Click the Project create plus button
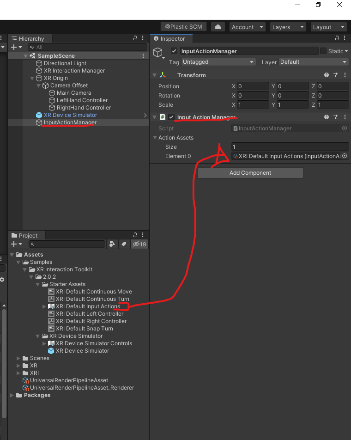This screenshot has height=440, width=351. 16,244
